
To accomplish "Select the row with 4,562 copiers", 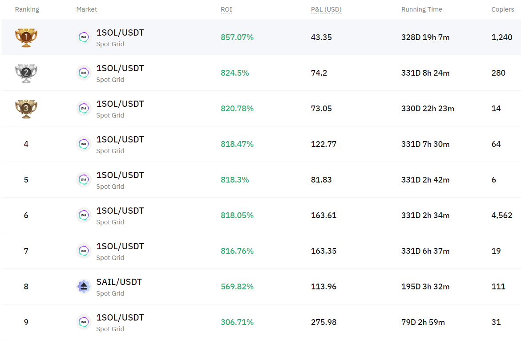I will (261, 215).
